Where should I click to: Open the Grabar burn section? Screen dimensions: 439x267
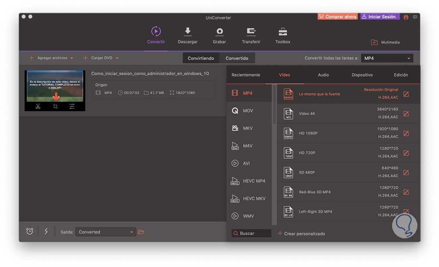(x=219, y=35)
